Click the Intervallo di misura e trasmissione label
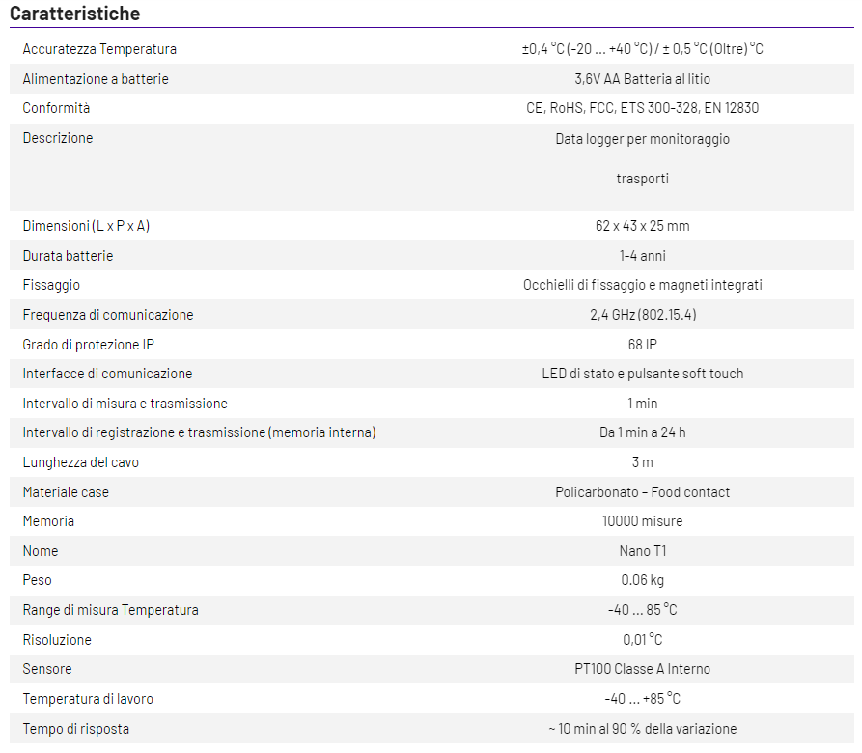This screenshot has height=753, width=862. point(125,404)
